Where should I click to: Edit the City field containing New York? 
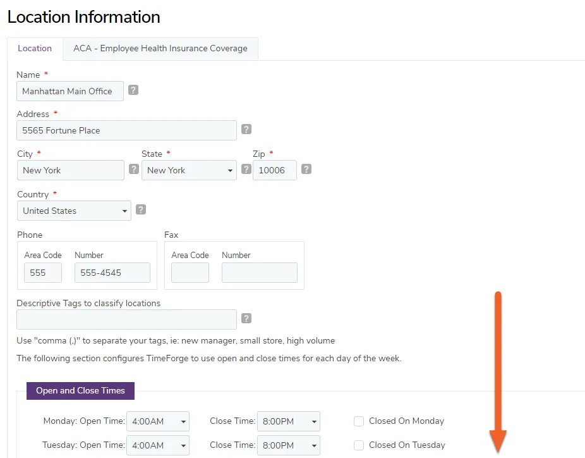[71, 170]
